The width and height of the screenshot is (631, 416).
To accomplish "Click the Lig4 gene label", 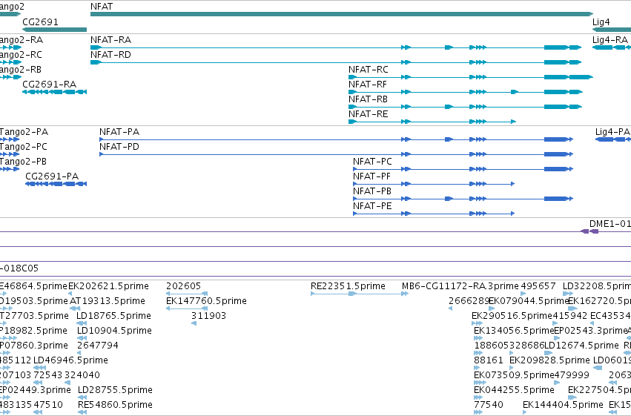I will pyautogui.click(x=601, y=22).
